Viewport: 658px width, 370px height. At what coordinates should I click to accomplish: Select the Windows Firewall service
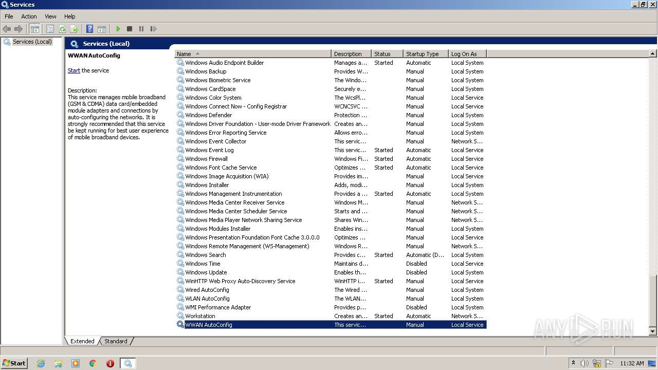point(331,159)
